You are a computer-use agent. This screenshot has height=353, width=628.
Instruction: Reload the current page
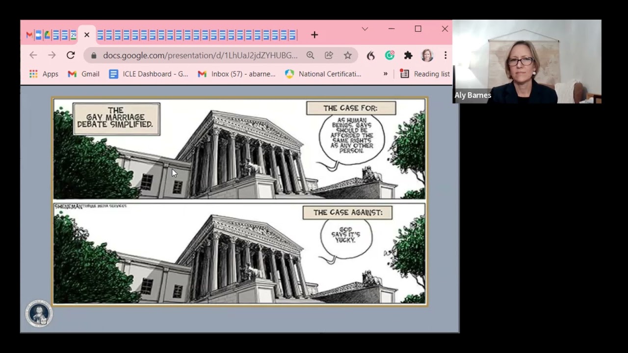(x=71, y=55)
